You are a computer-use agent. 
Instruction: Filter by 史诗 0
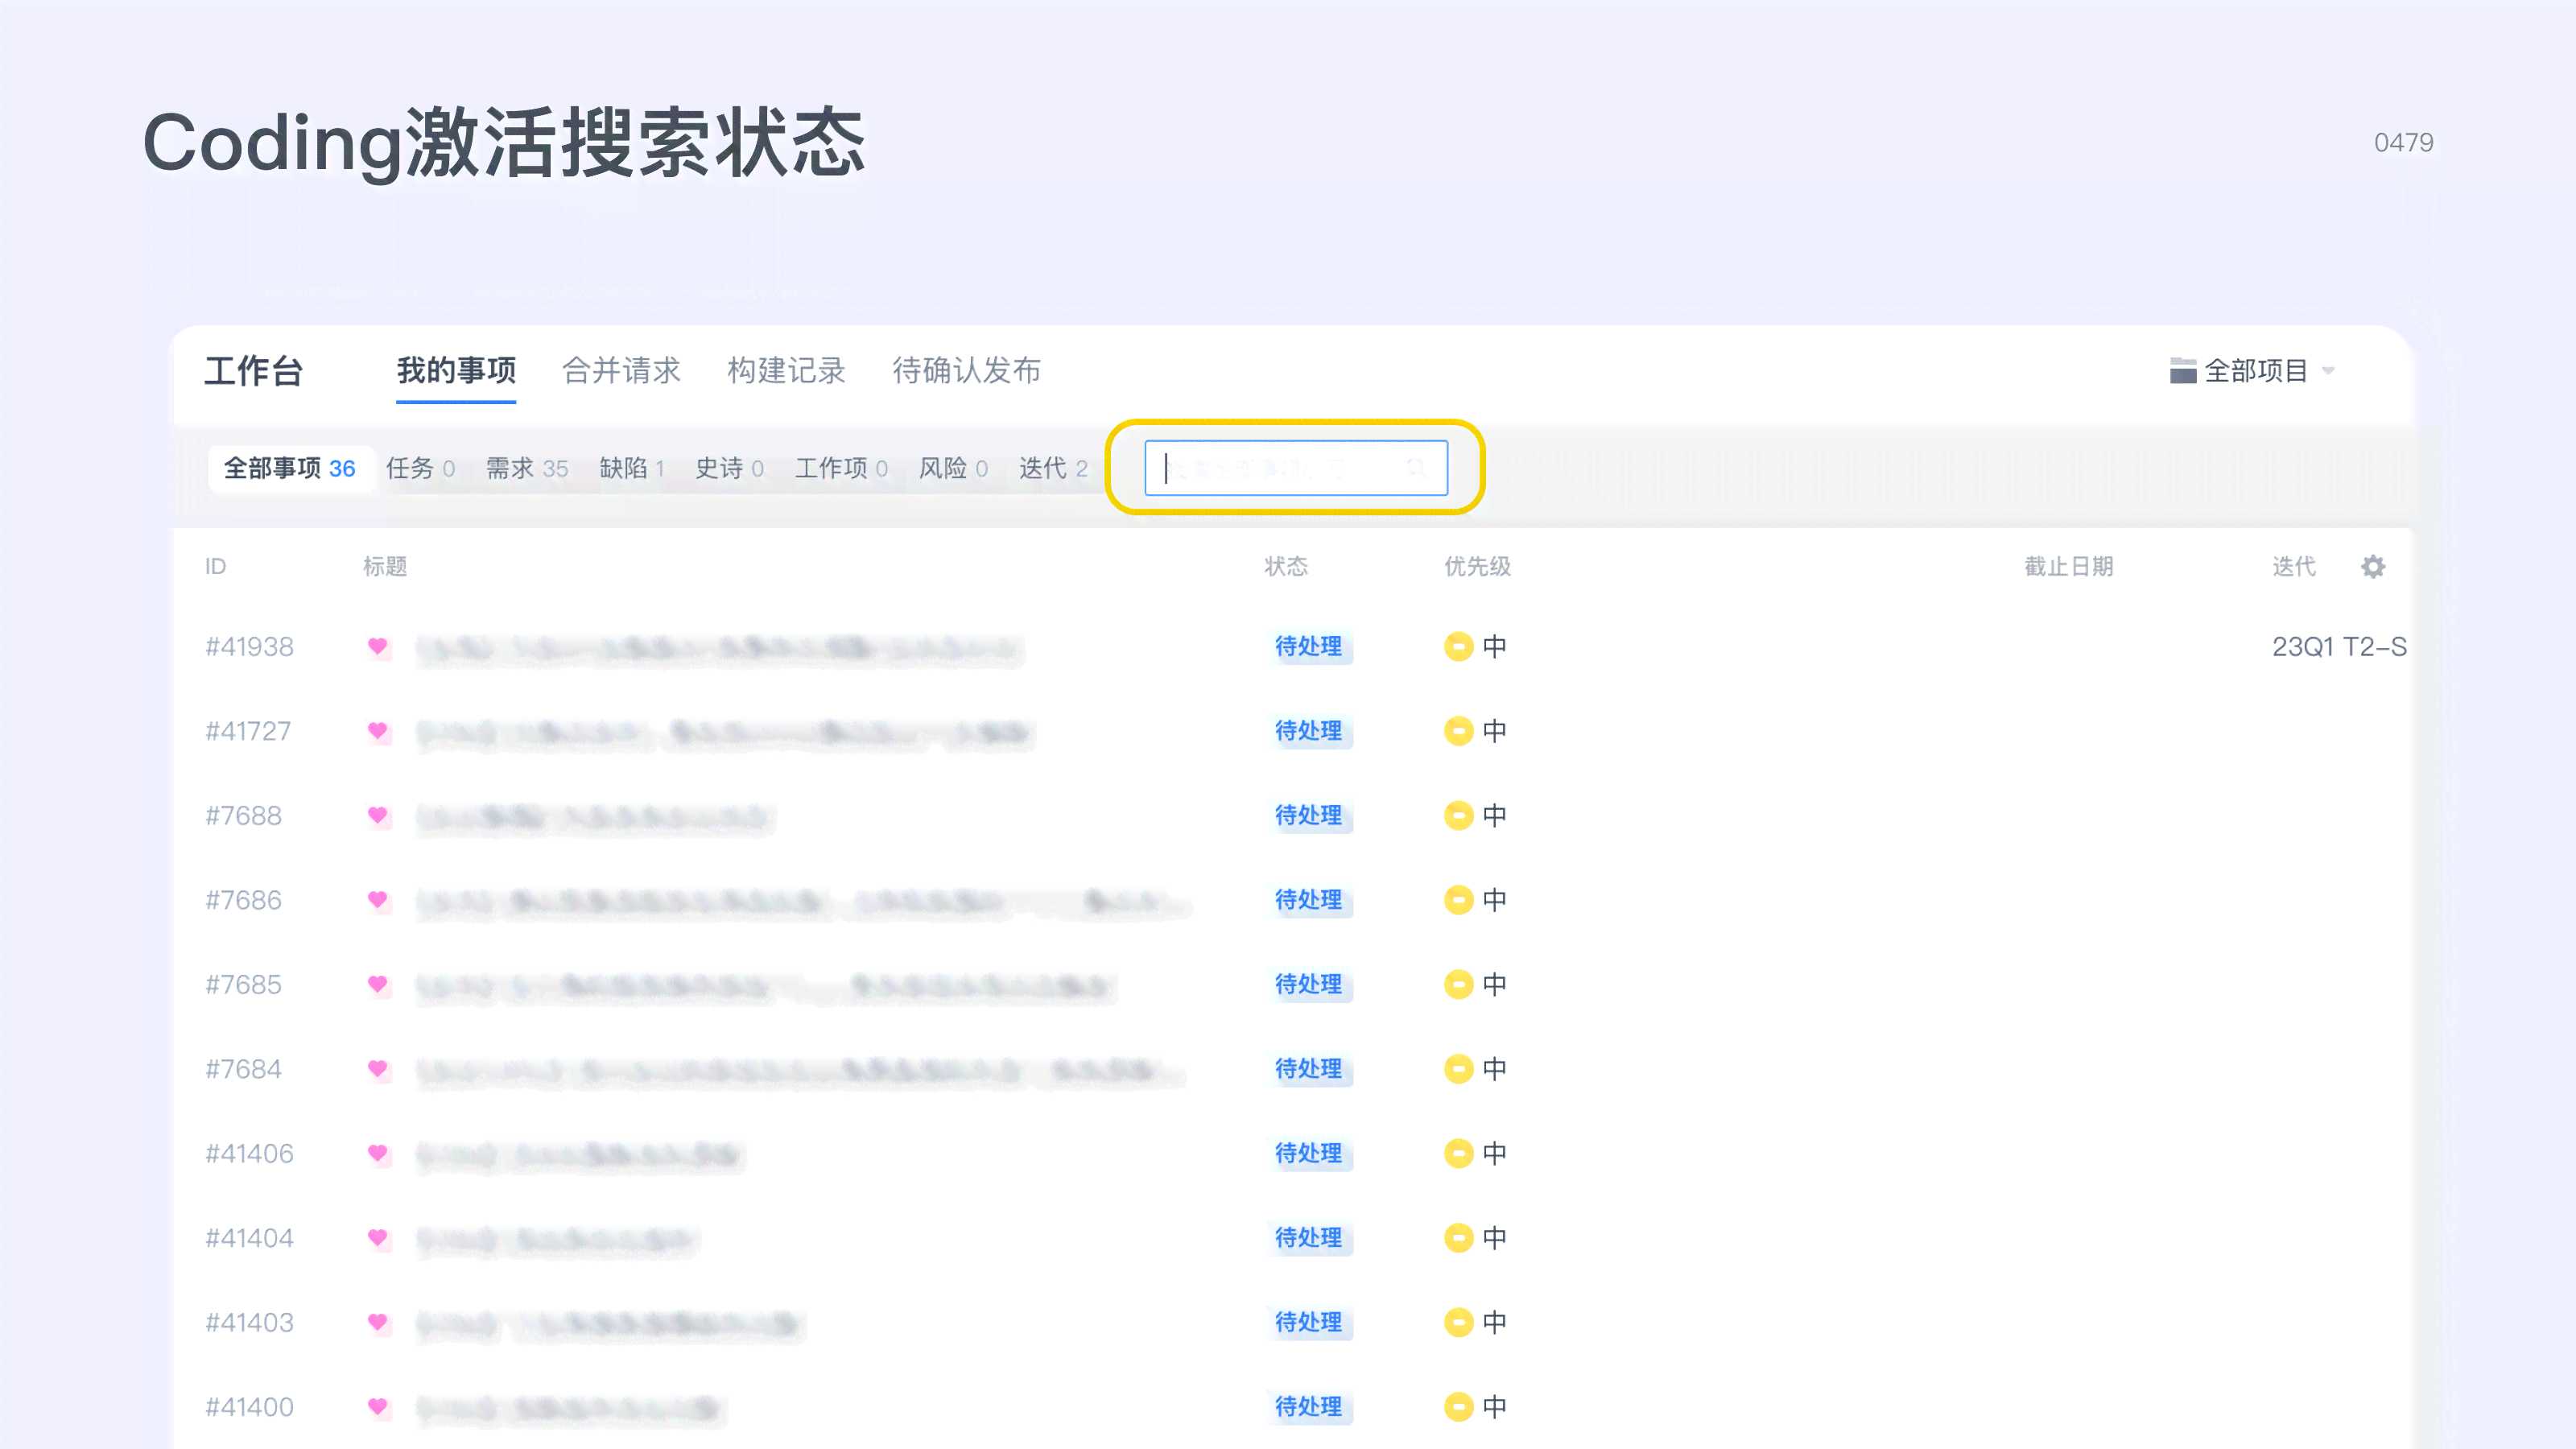pyautogui.click(x=730, y=468)
